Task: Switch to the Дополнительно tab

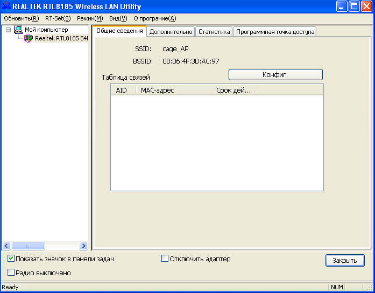Action: click(x=171, y=32)
